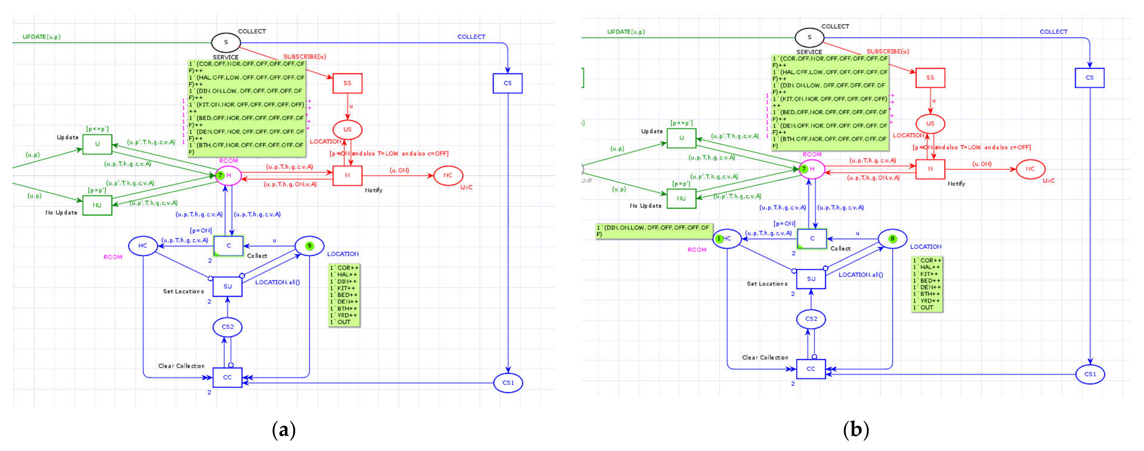Image resolution: width=1144 pixels, height=451 pixels.
Task: Select the S service place in diagram (b)
Action: point(809,37)
